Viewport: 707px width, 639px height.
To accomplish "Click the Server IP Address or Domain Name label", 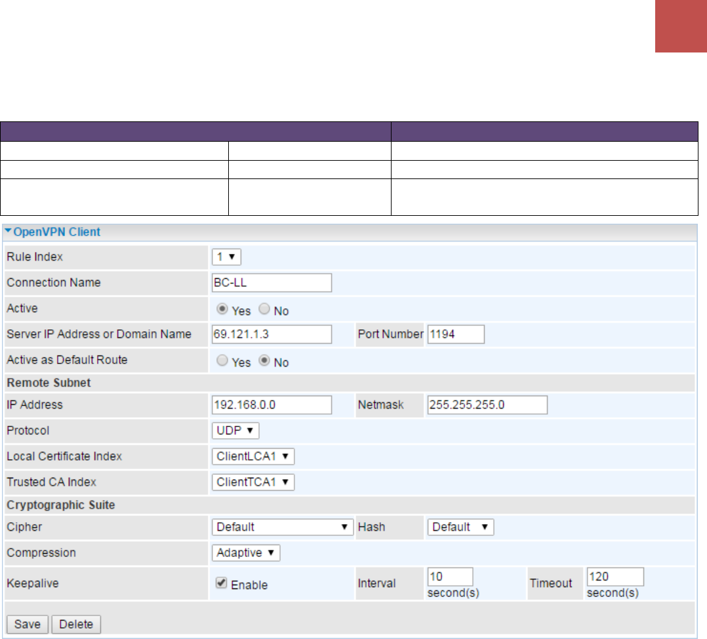I will point(99,334).
